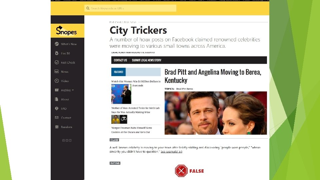Click the About document icon
Image resolution: width=320 pixels, height=180 pixels.
(x=57, y=99)
